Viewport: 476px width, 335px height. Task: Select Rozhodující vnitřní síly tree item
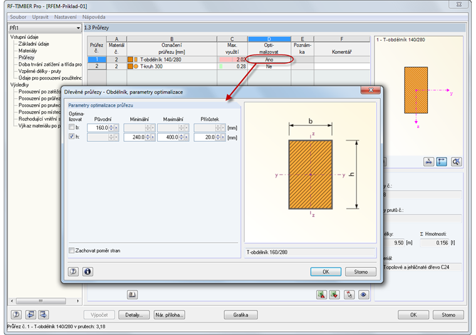pyautogui.click(x=39, y=119)
